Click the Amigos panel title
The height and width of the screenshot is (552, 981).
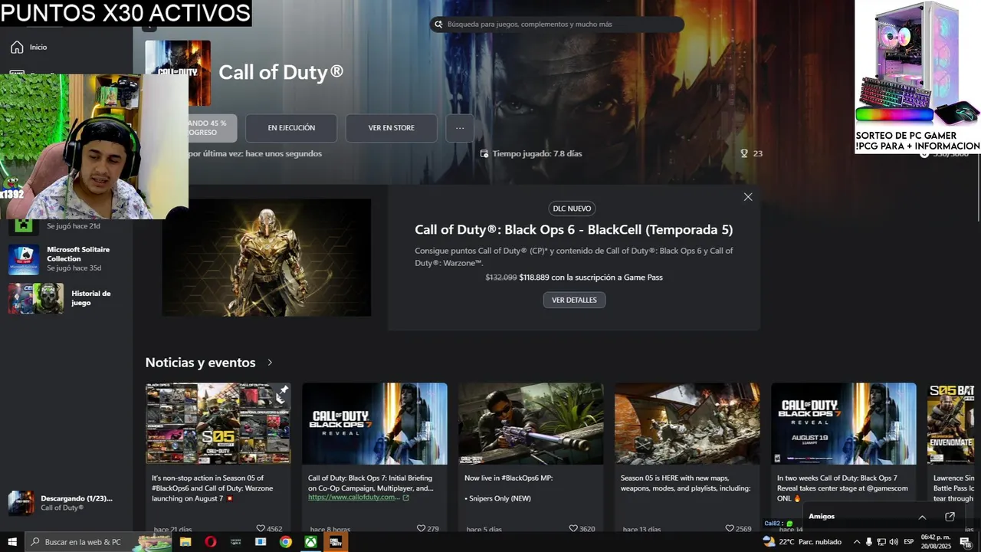[x=822, y=517]
